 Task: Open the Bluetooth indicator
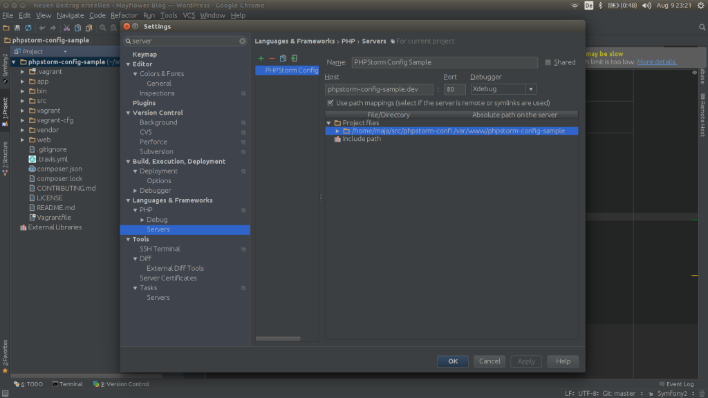[x=601, y=6]
